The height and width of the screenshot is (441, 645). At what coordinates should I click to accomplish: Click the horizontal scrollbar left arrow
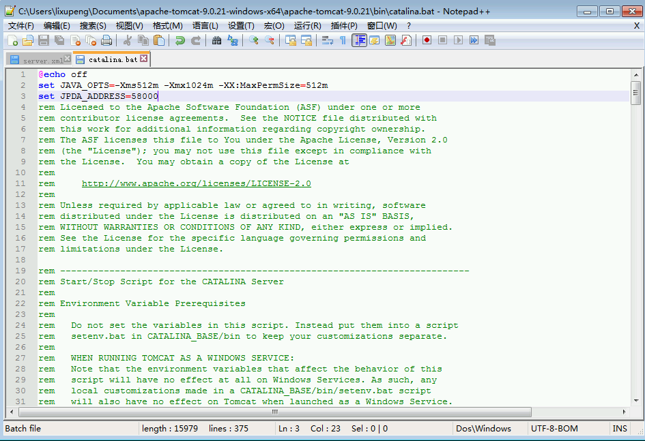[12, 412]
